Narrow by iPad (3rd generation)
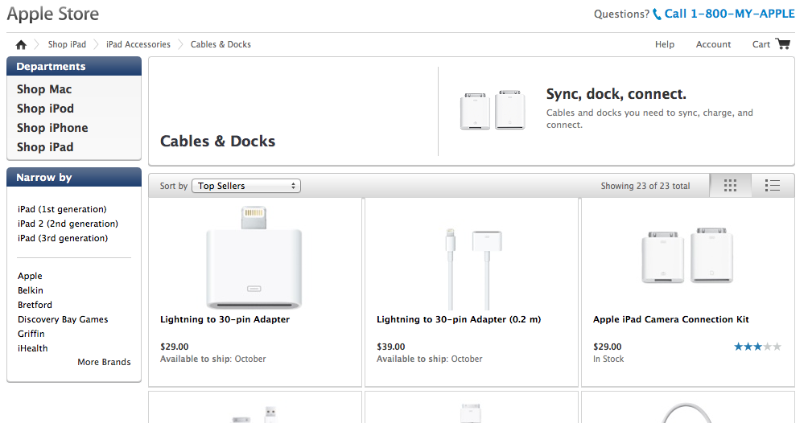The width and height of the screenshot is (808, 423). [x=63, y=238]
